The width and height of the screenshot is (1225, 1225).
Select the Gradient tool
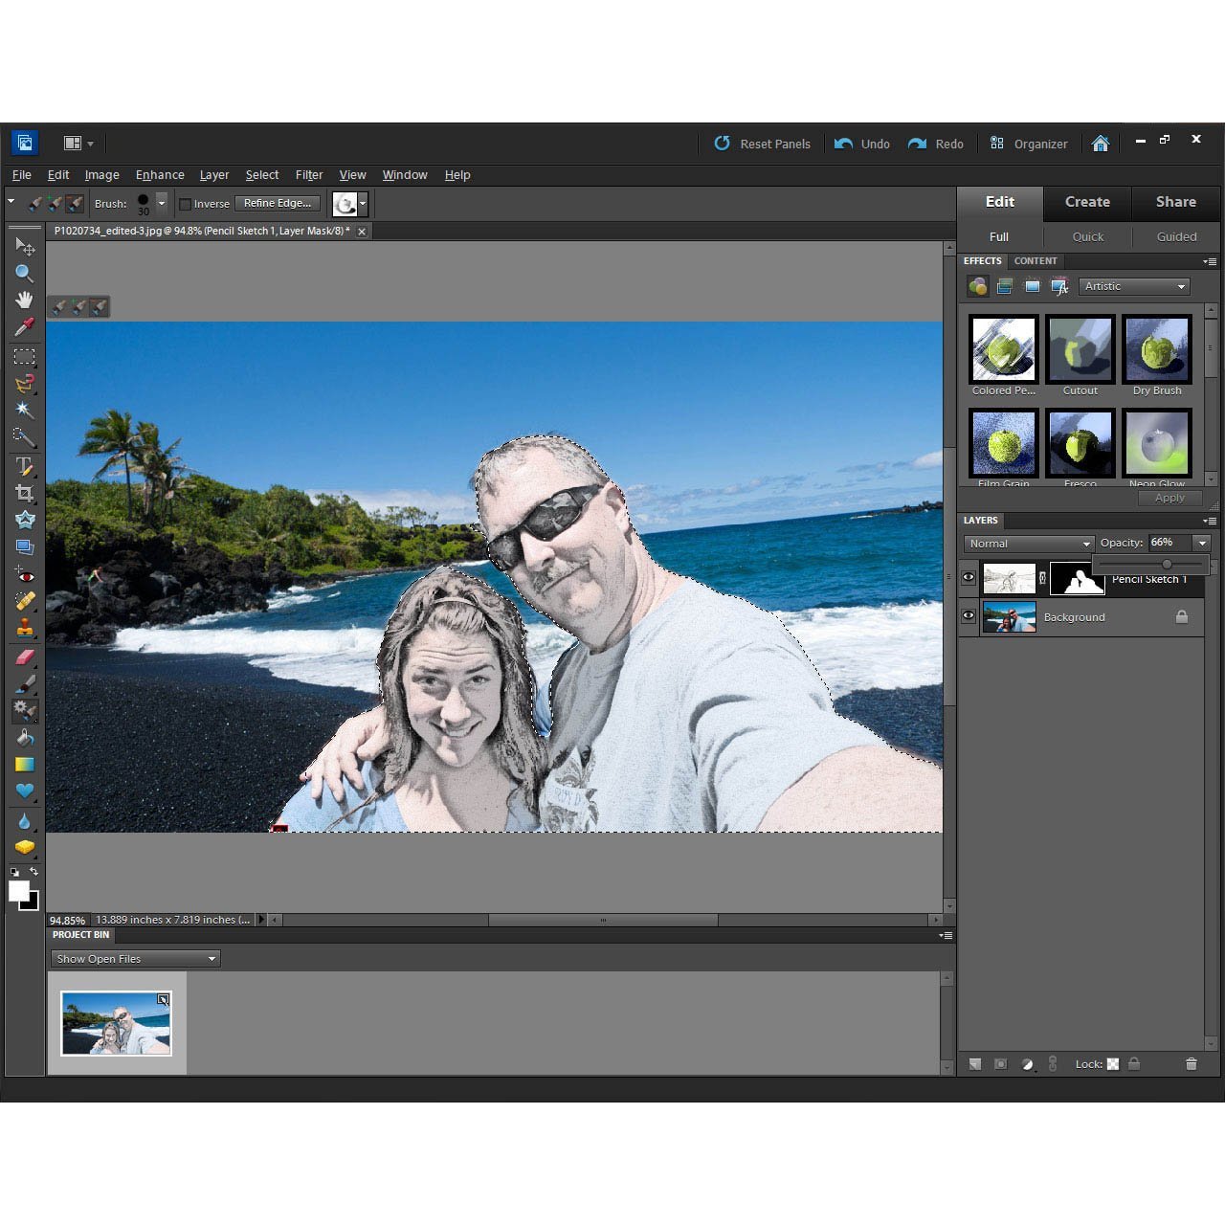pos(25,765)
